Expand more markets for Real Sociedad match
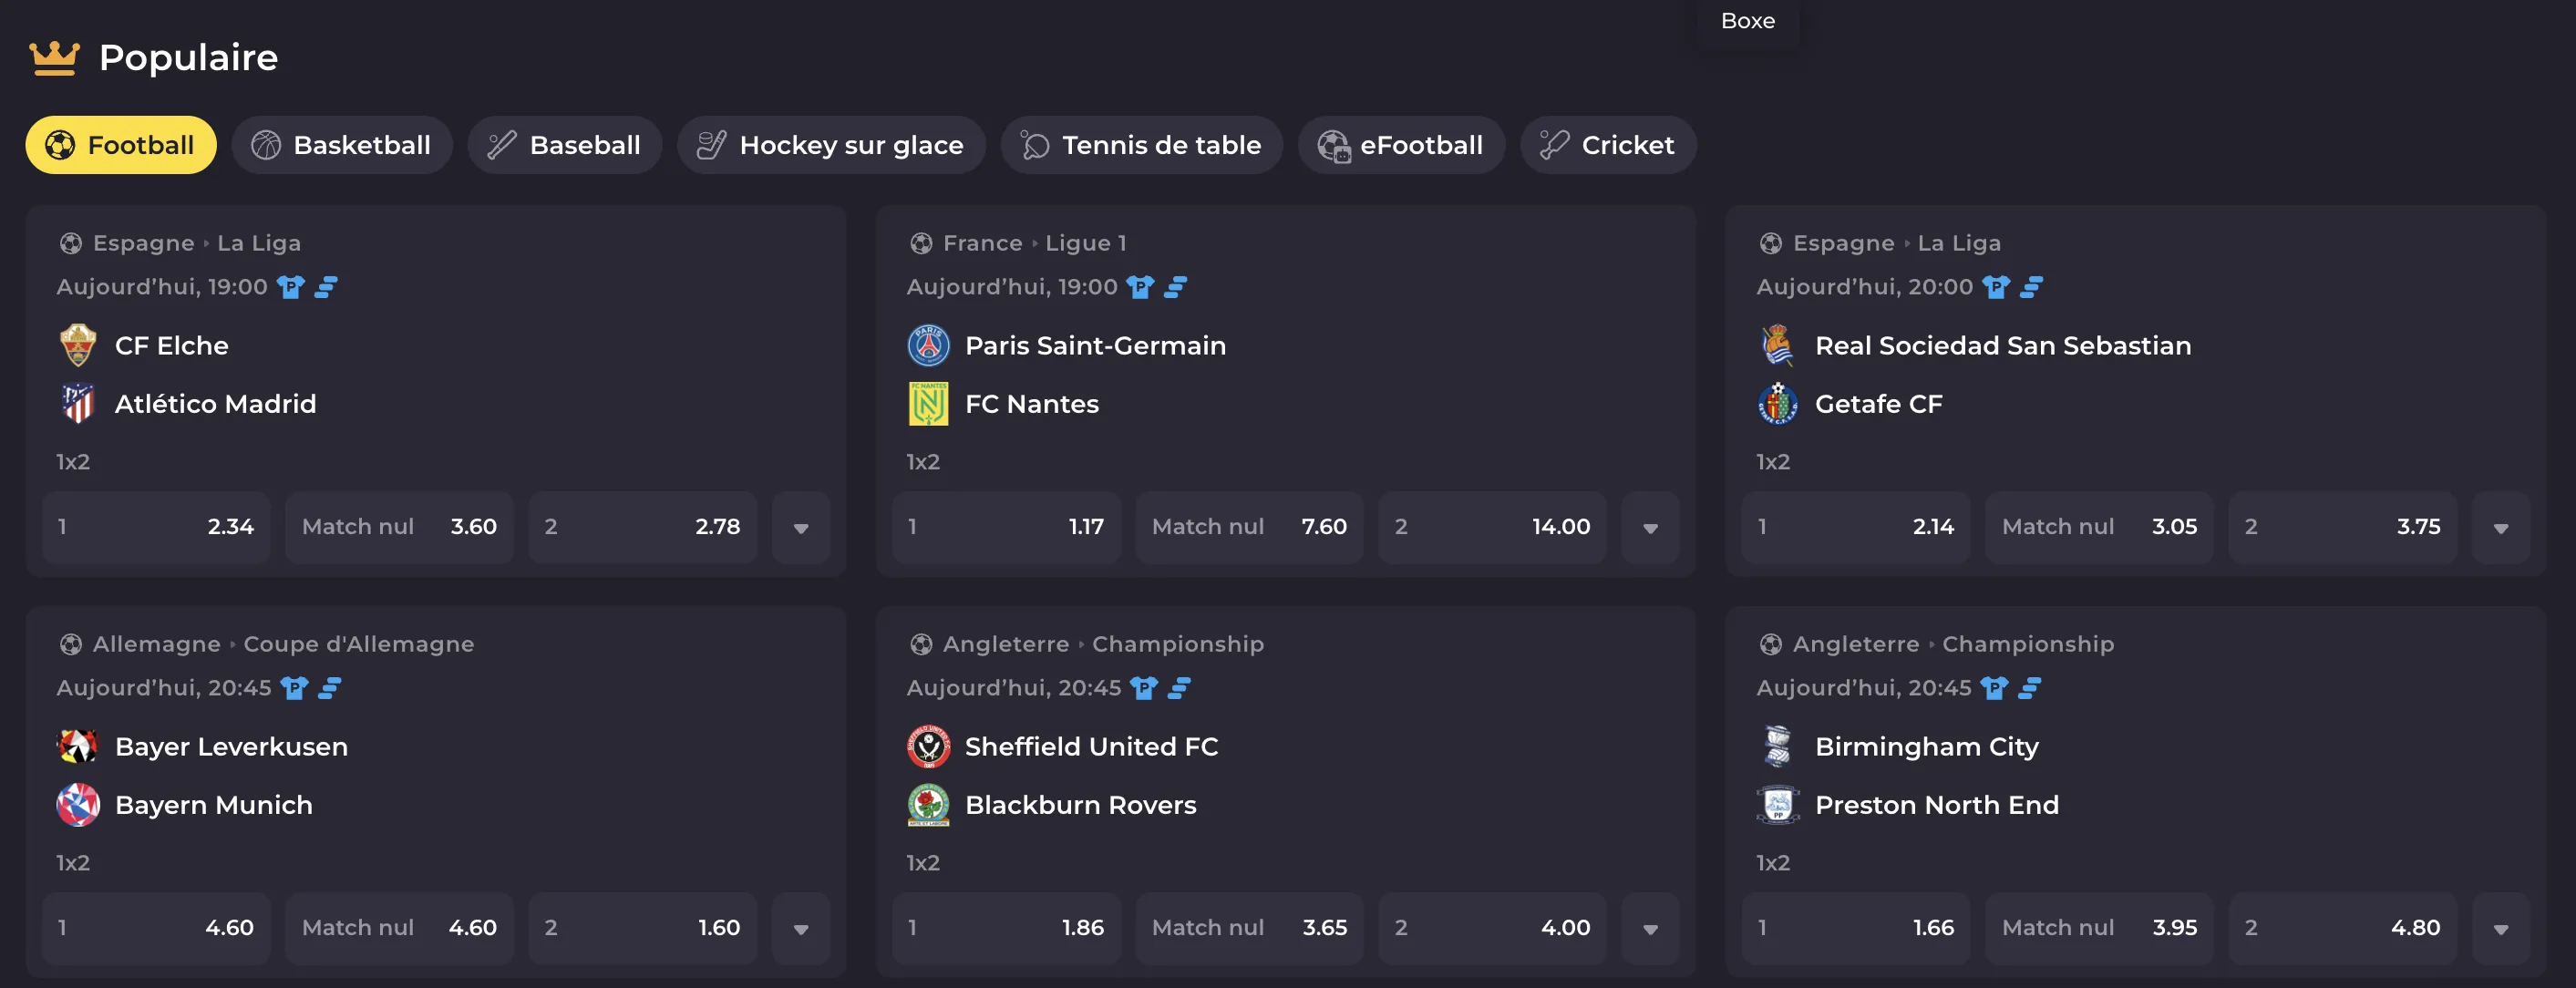 click(x=2500, y=528)
